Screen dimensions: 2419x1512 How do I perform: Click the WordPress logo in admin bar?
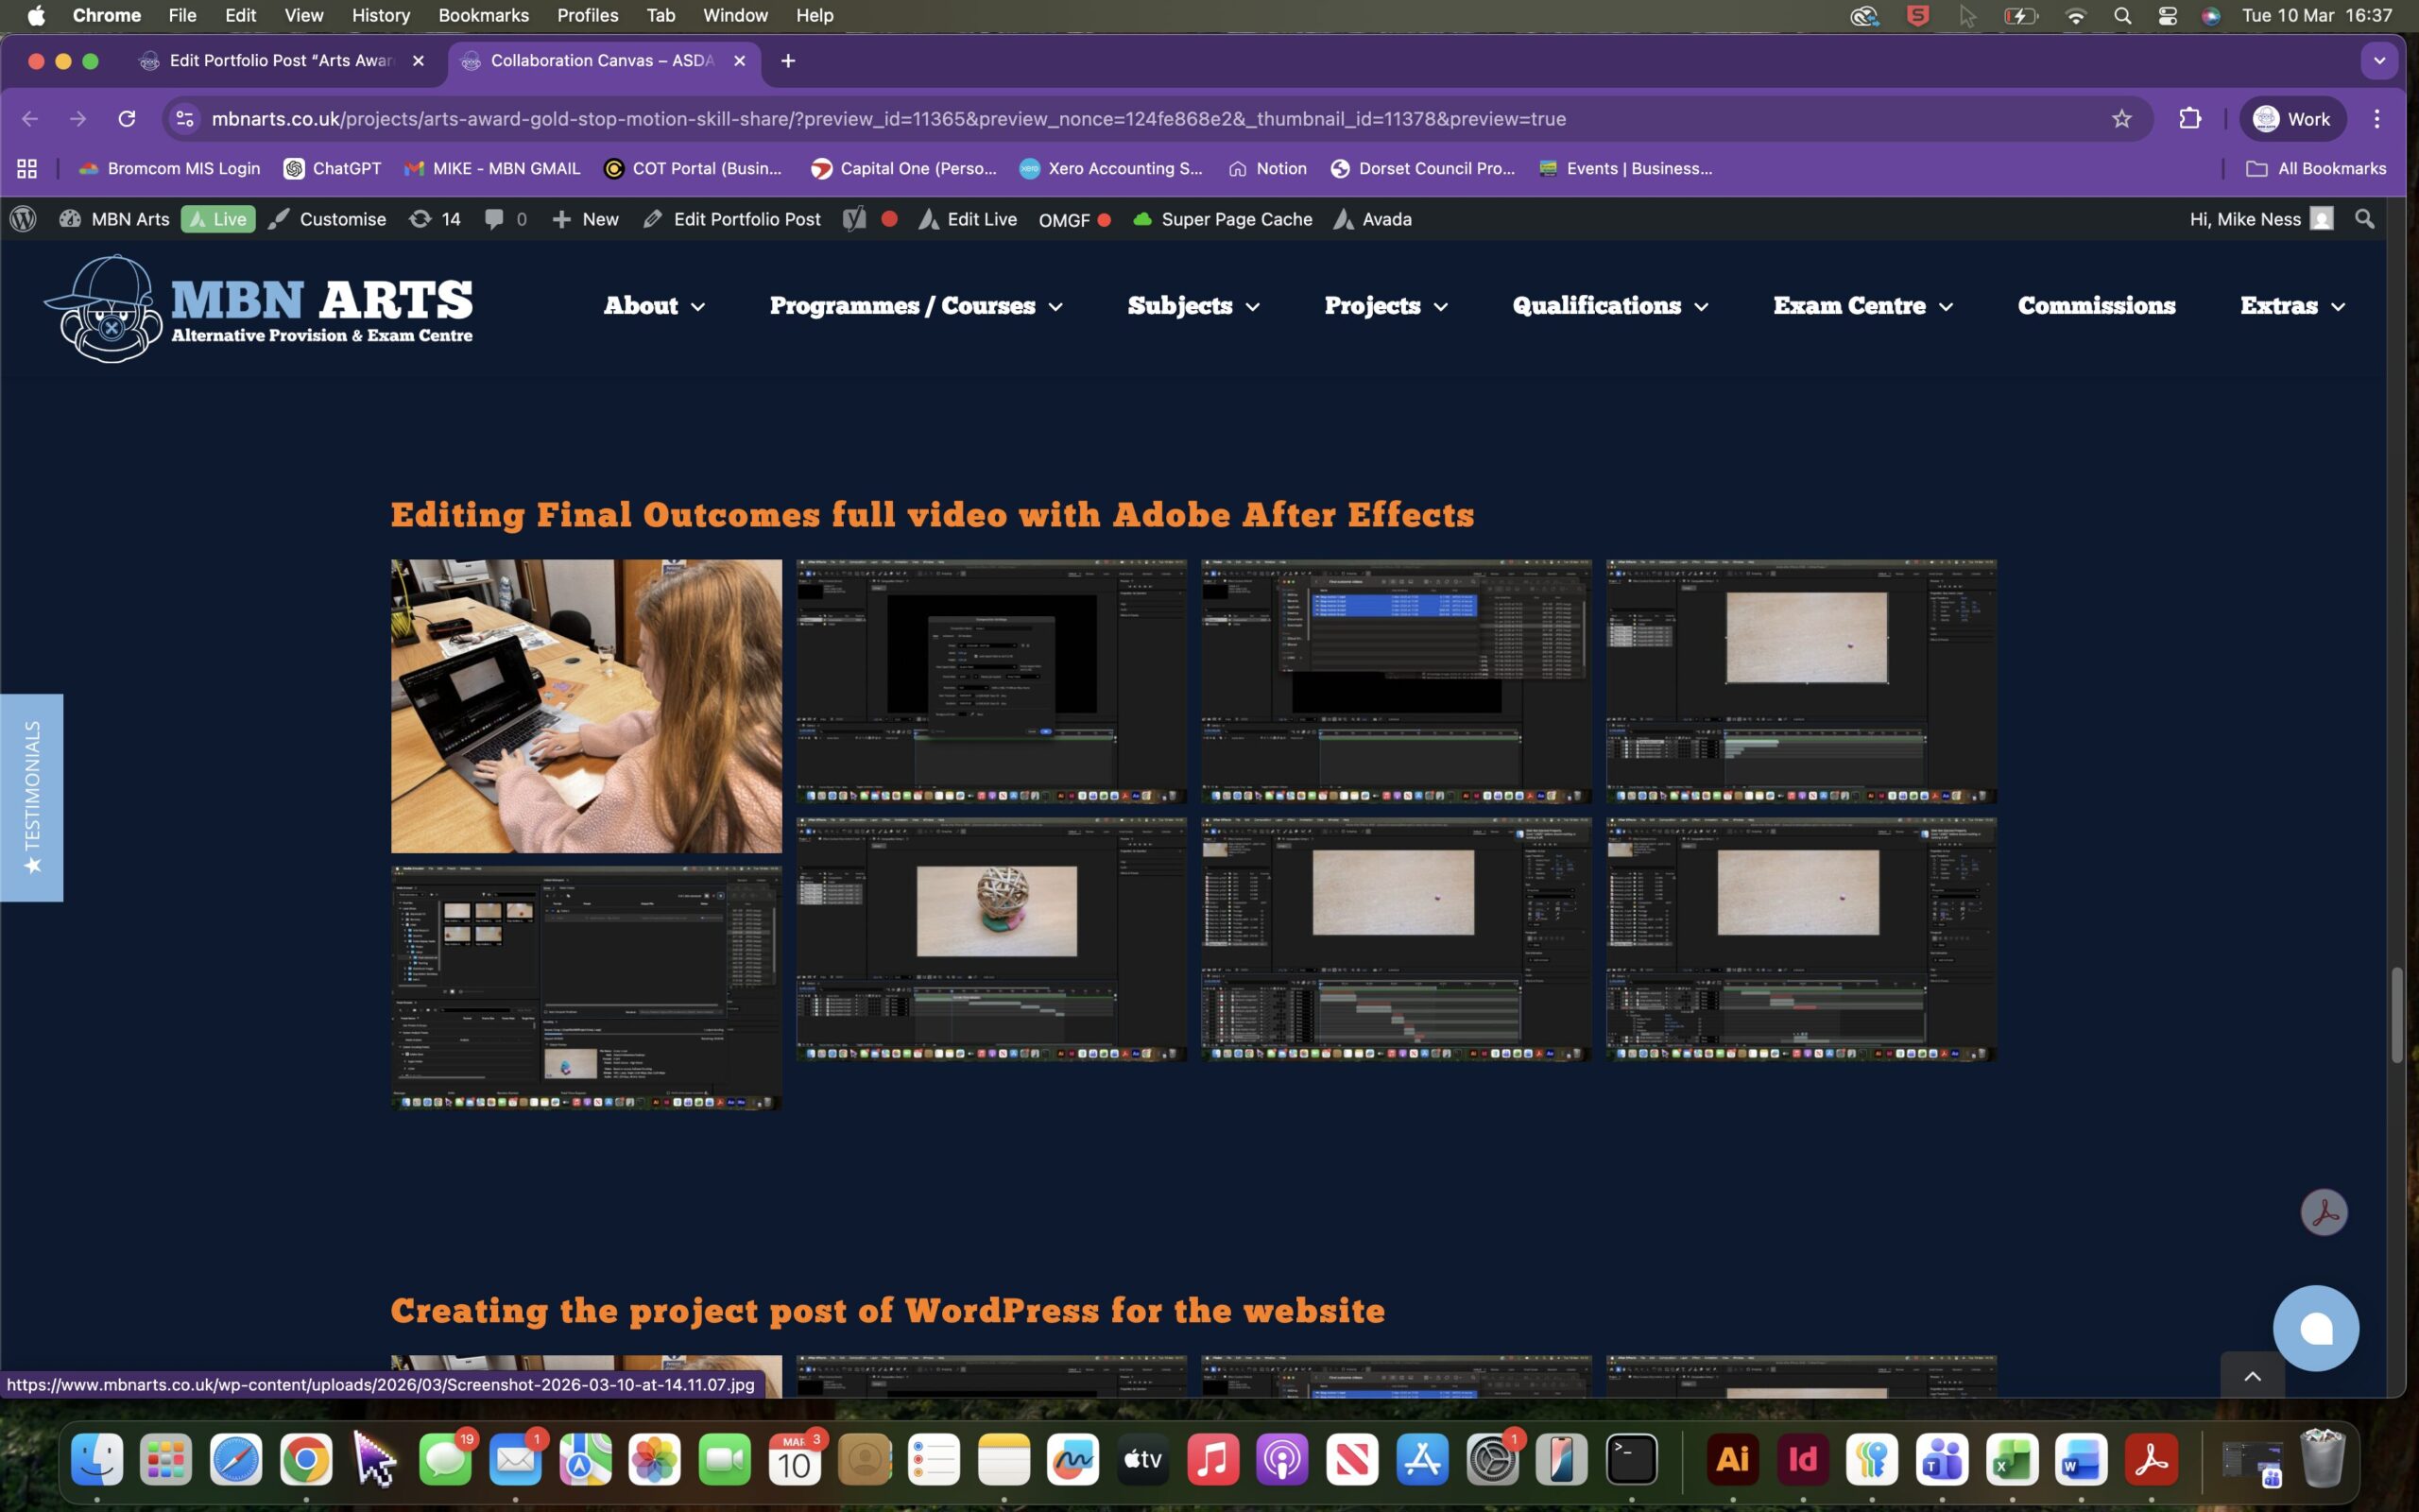tap(23, 219)
